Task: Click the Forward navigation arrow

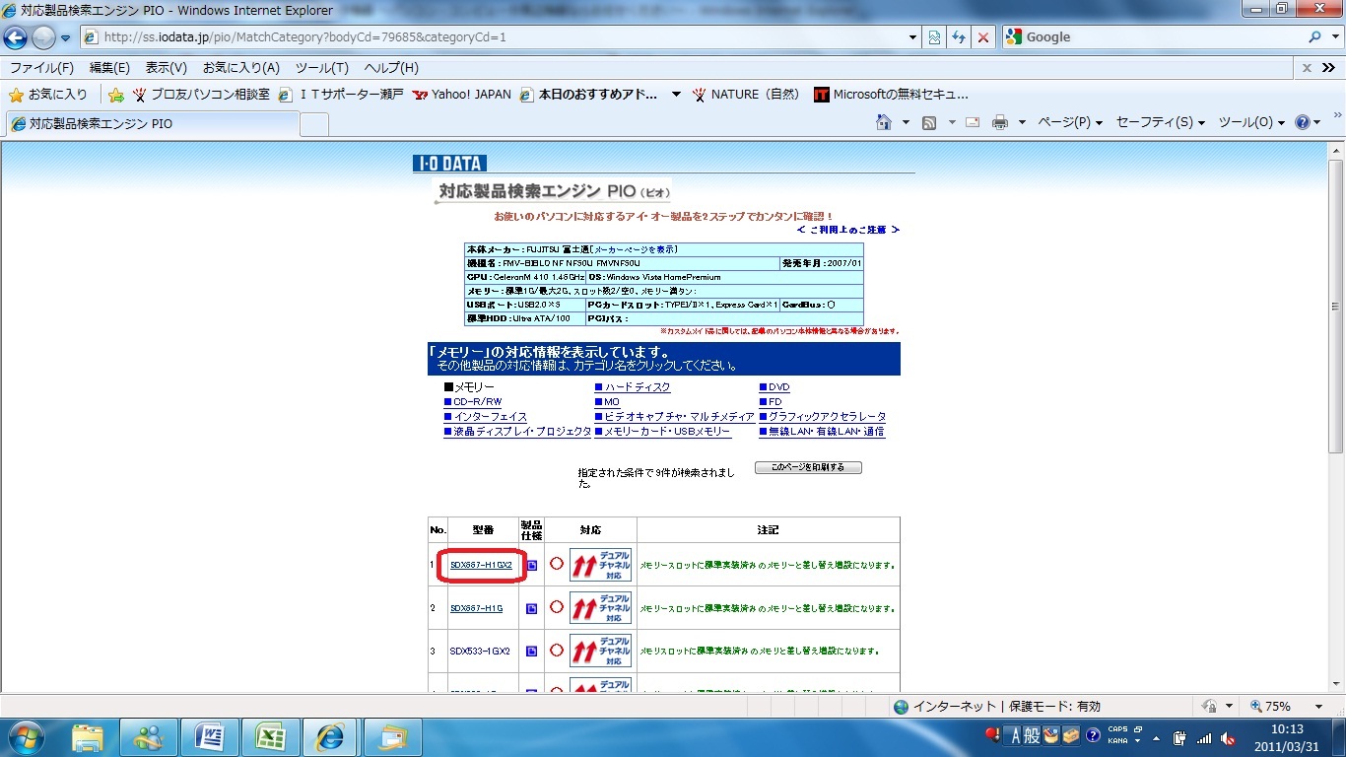Action: coord(43,37)
